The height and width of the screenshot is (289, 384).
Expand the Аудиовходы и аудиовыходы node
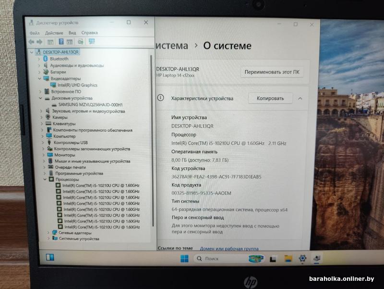tap(39, 65)
